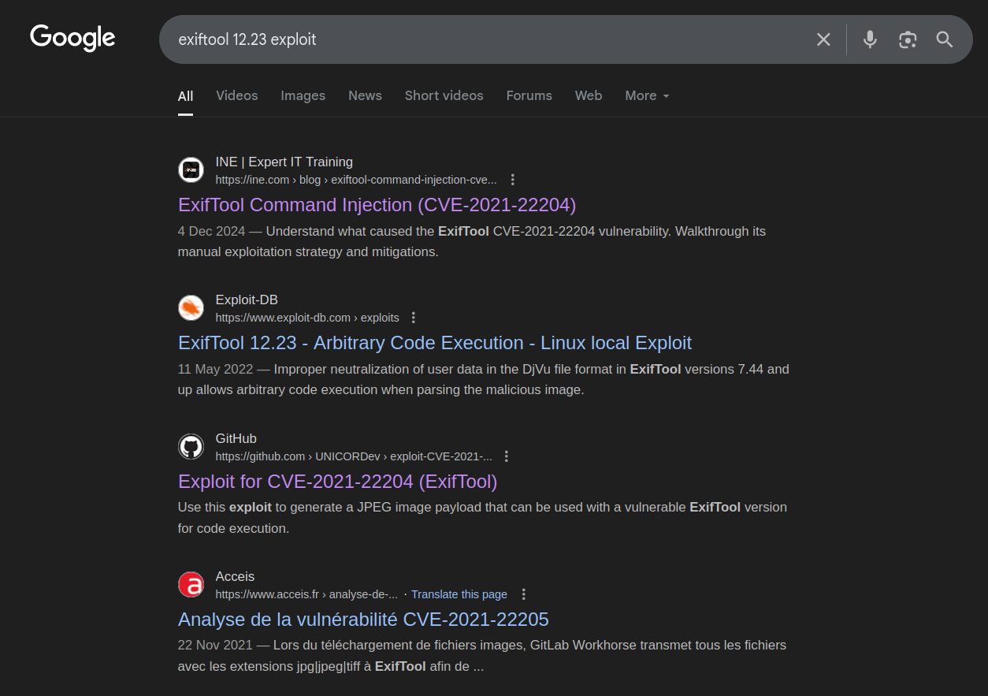
Task: Click the Exploit-DB site name
Action: coord(247,300)
